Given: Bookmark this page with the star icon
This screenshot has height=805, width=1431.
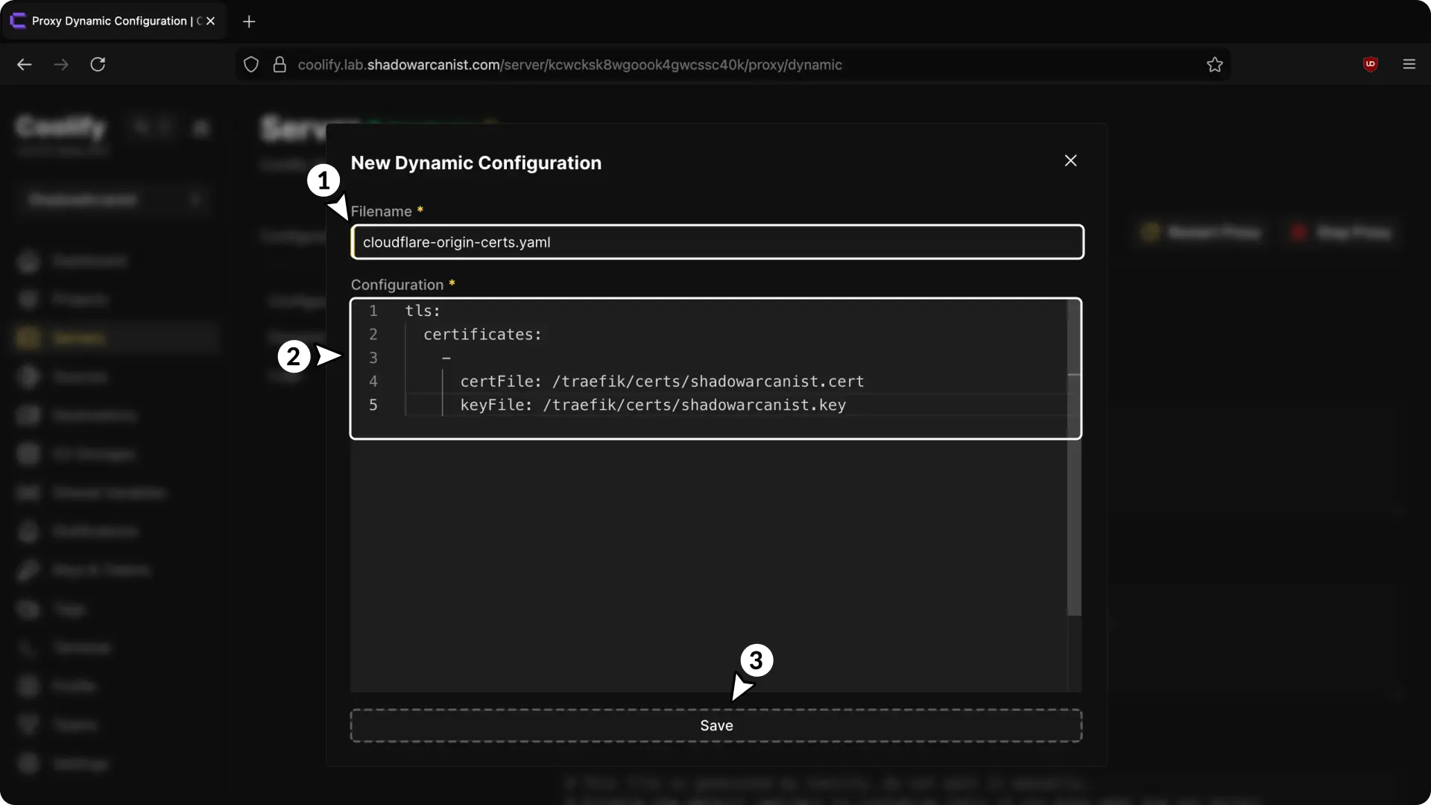Looking at the screenshot, I should [x=1215, y=65].
